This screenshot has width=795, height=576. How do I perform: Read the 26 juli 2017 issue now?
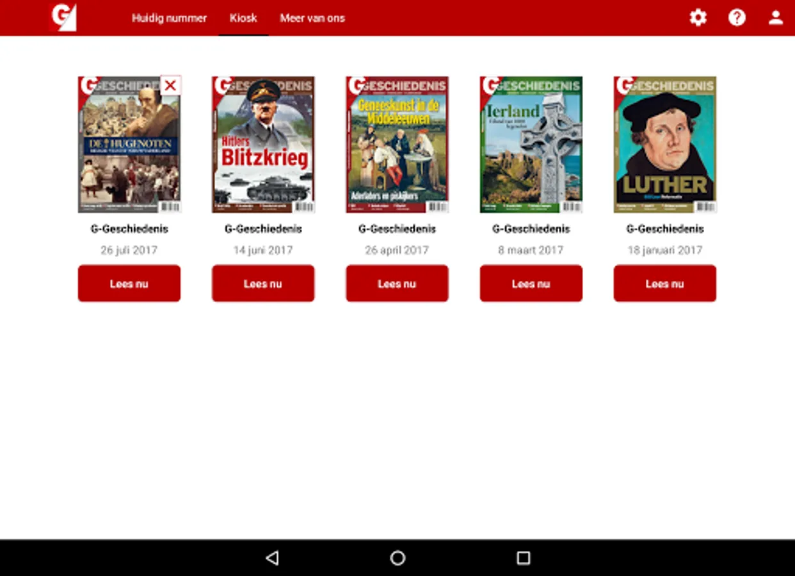[x=129, y=284]
